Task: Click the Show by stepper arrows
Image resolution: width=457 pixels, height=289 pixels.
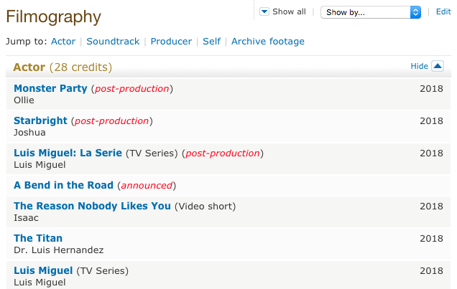Action: [415, 12]
